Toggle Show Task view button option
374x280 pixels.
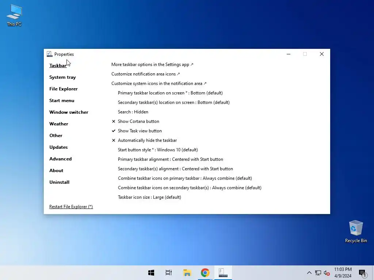(137, 131)
